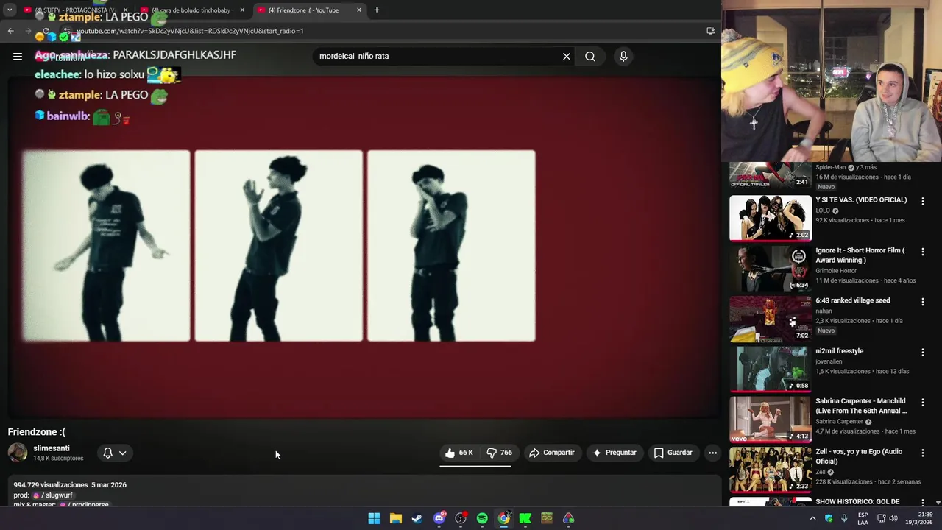
Task: Click the browser address bar URL
Action: click(190, 31)
